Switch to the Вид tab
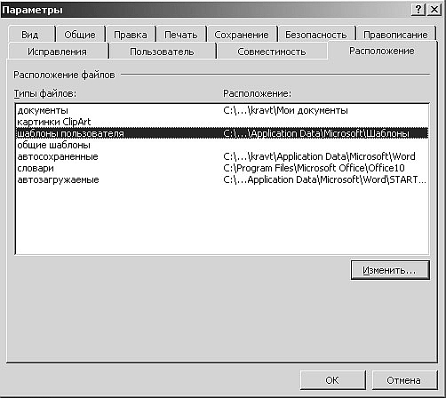Viewport: 446px width, 398px height. pyautogui.click(x=30, y=35)
